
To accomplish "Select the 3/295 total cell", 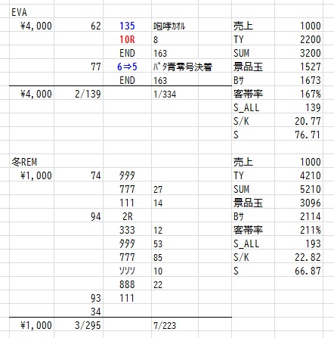I will point(88,325).
